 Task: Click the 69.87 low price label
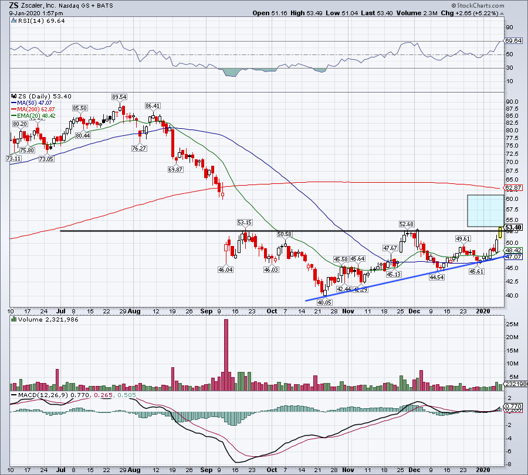coord(175,169)
